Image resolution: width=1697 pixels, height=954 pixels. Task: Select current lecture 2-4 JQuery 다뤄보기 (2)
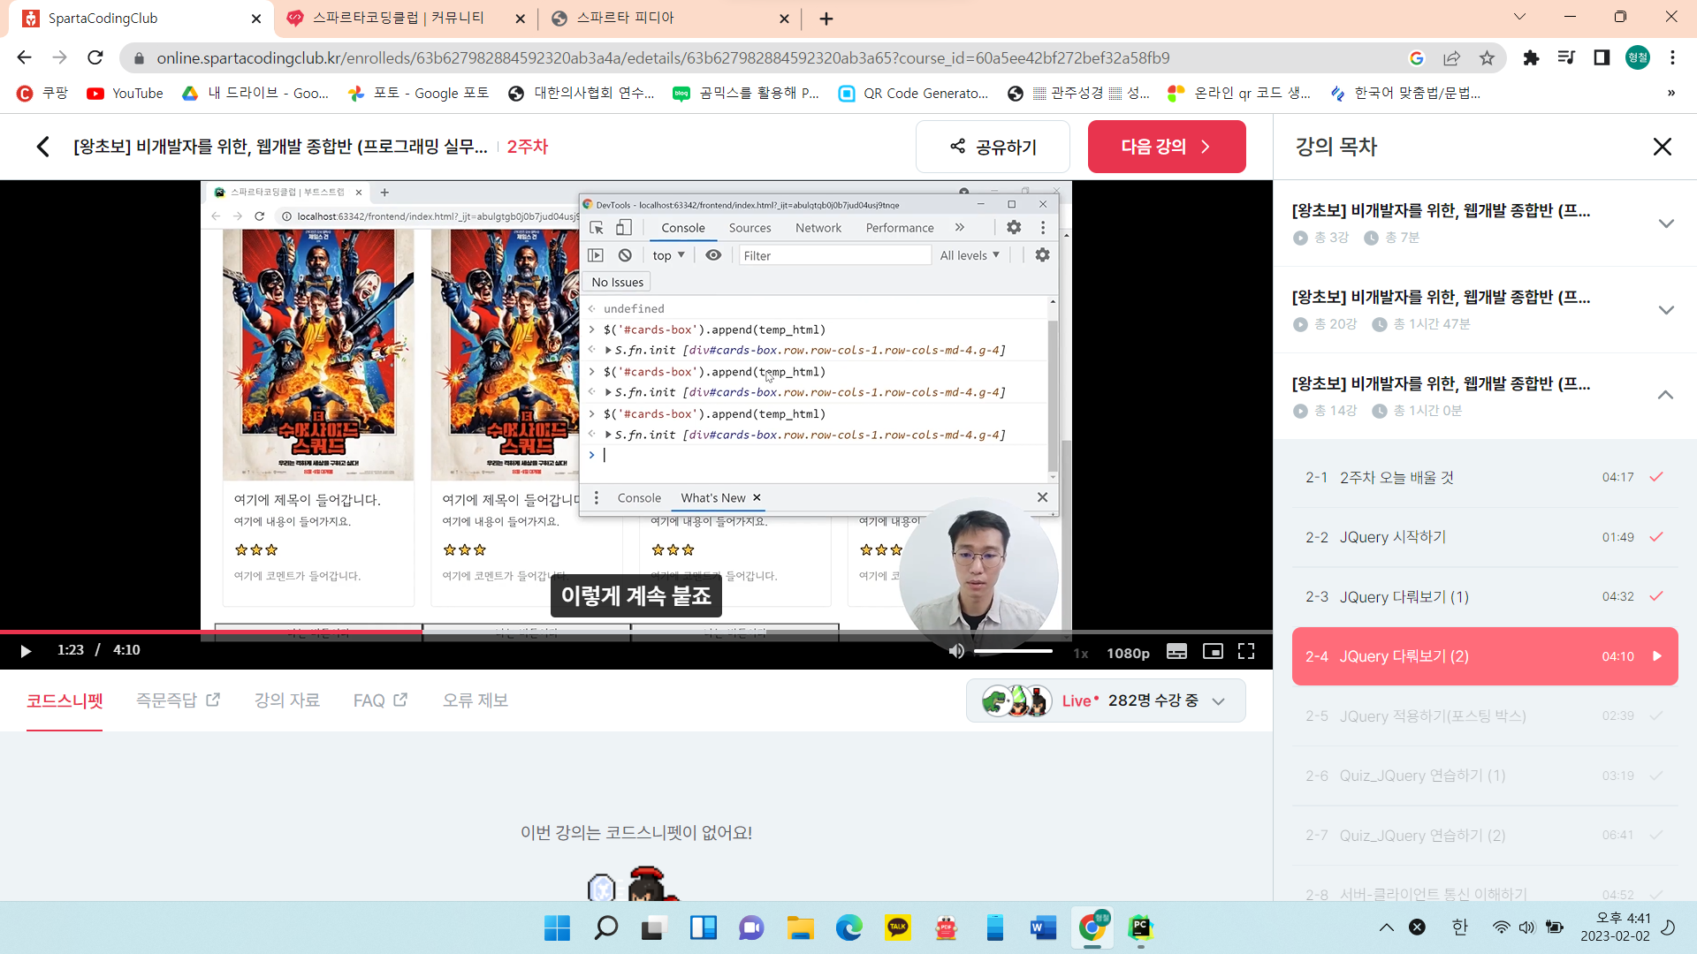click(1485, 656)
